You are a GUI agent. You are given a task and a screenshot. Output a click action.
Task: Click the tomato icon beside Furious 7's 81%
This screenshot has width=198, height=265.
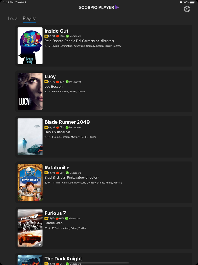57,218
